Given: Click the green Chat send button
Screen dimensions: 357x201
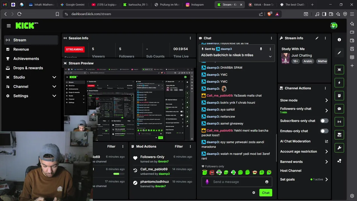Looking at the screenshot, I should pos(266,193).
